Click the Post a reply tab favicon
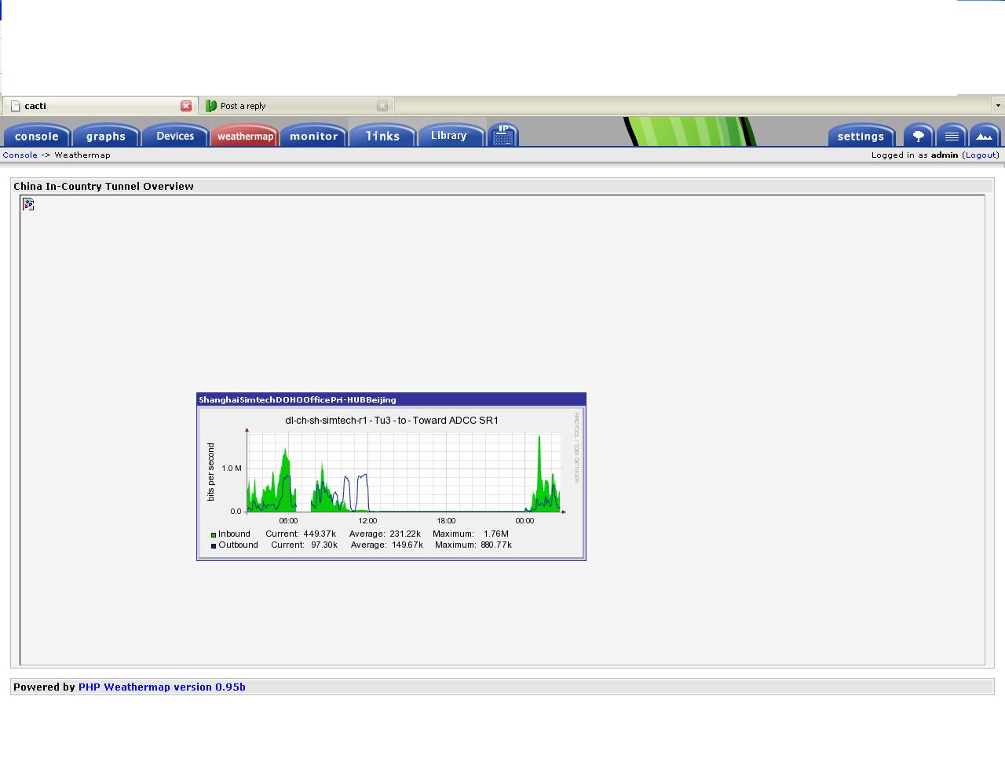This screenshot has height=780, width=1005. (x=211, y=106)
